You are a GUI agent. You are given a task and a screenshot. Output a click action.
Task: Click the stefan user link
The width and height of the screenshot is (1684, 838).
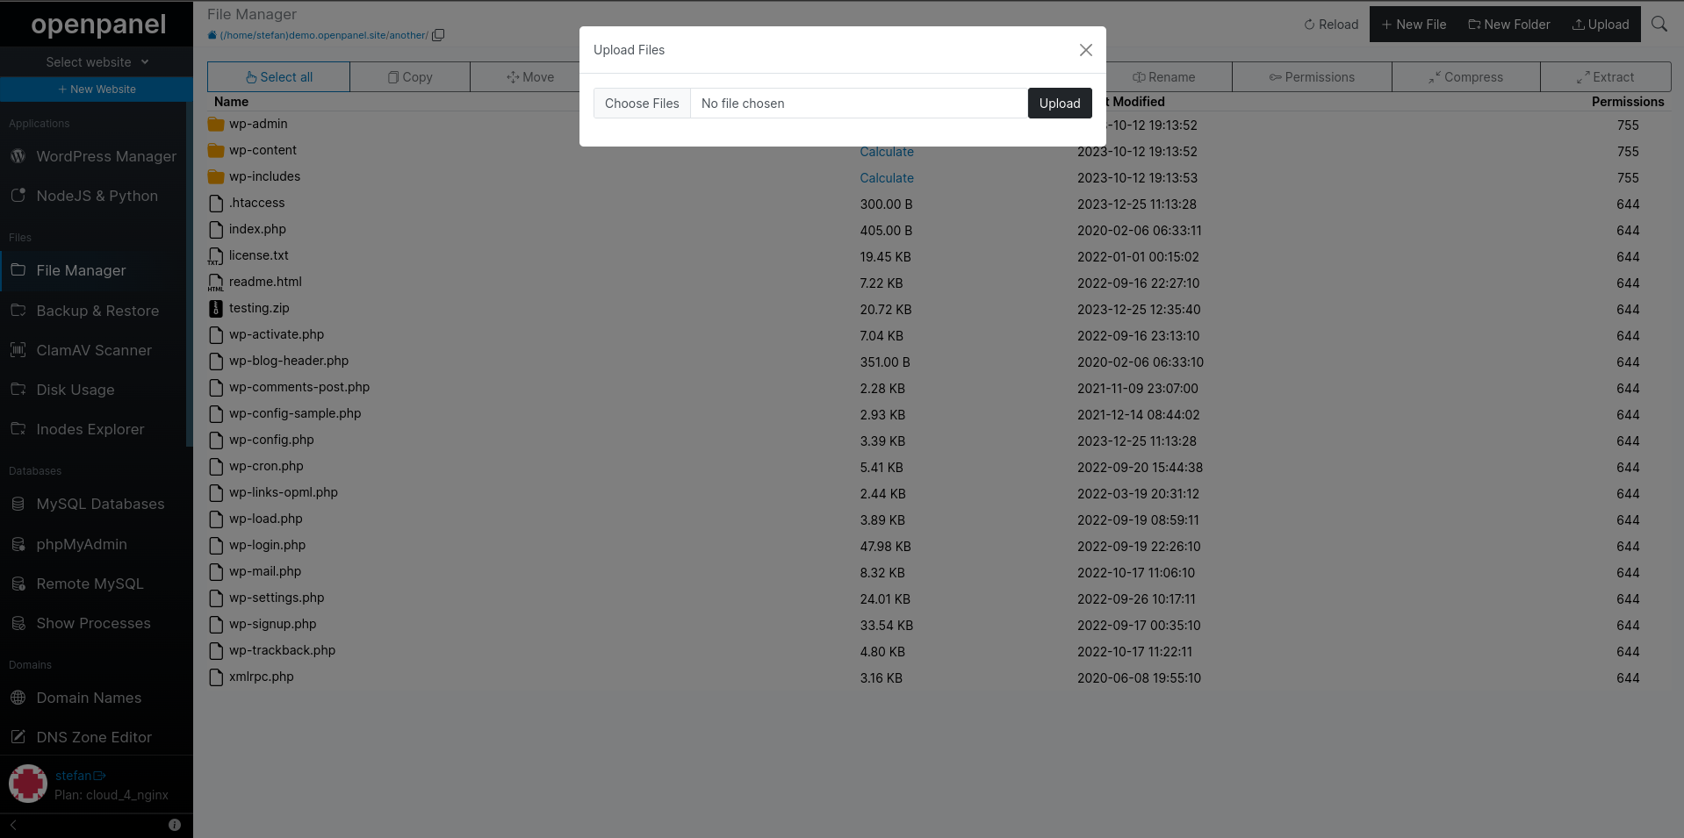(80, 776)
